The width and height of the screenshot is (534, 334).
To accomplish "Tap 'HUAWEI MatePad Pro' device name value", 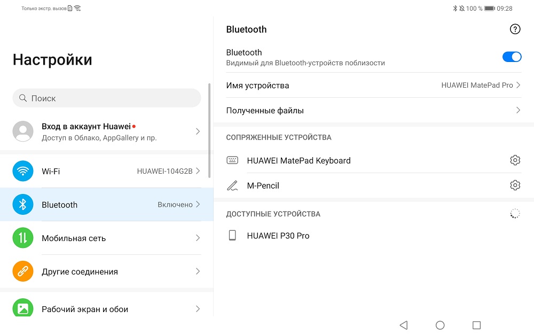I will 477,85.
